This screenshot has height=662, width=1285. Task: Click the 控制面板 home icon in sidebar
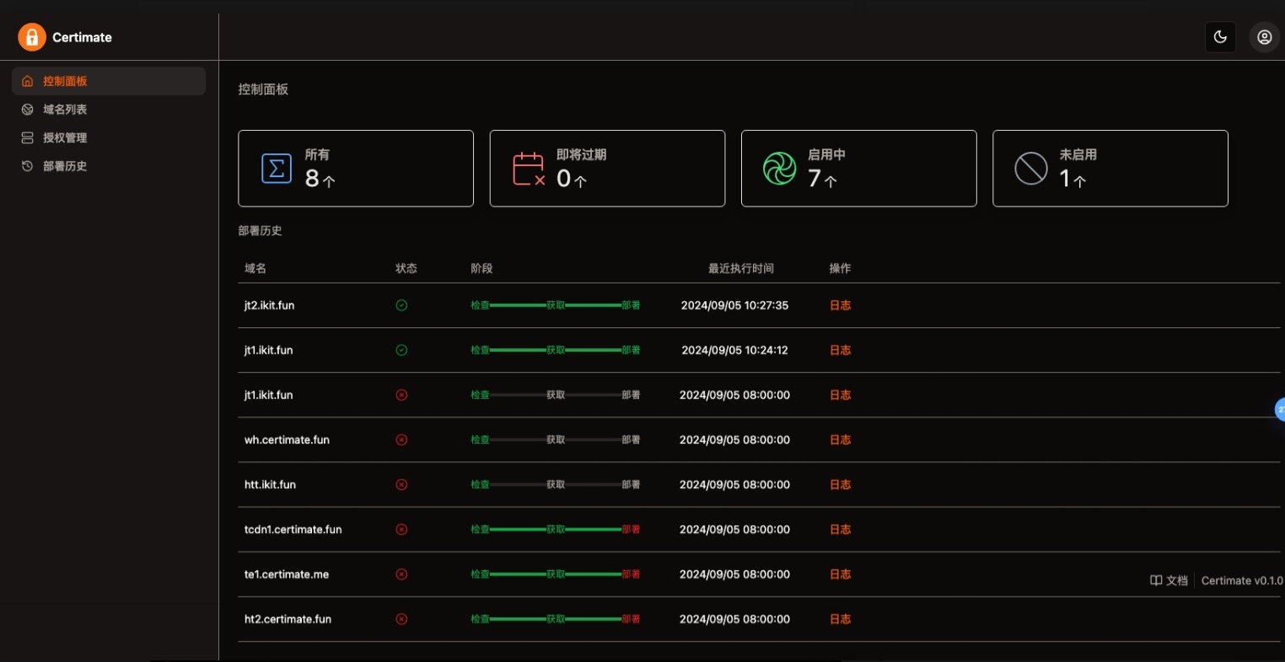(28, 81)
